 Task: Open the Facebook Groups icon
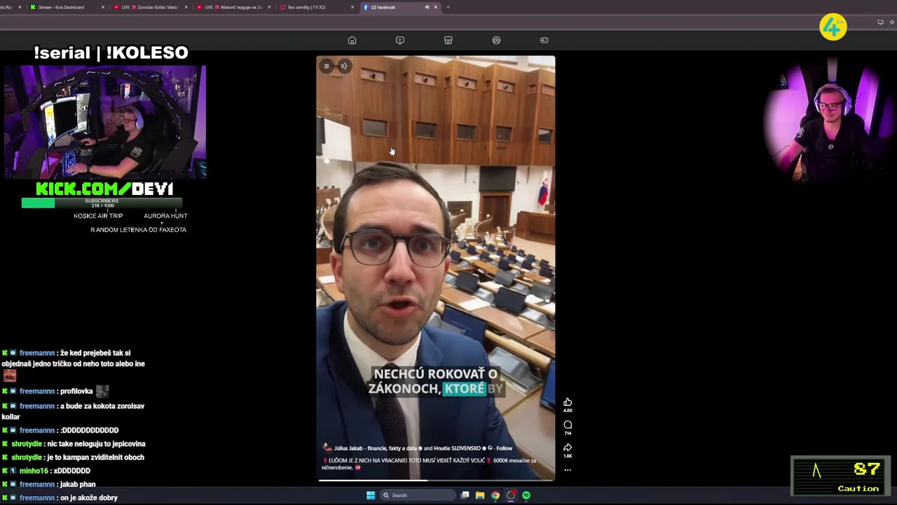(496, 40)
